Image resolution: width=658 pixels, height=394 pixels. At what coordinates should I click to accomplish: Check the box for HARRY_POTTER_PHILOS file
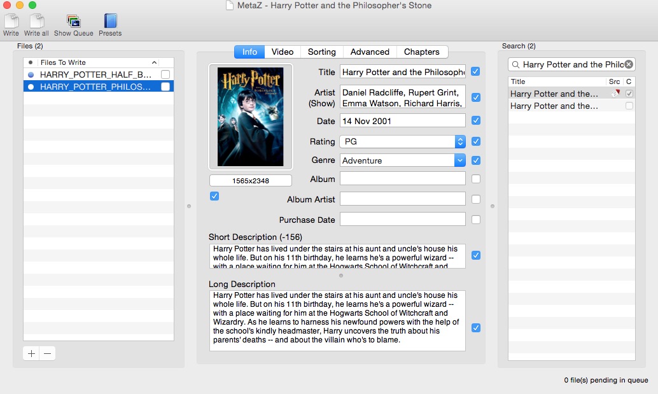165,87
